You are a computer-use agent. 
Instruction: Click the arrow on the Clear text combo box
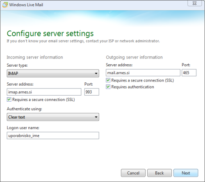click(96, 117)
